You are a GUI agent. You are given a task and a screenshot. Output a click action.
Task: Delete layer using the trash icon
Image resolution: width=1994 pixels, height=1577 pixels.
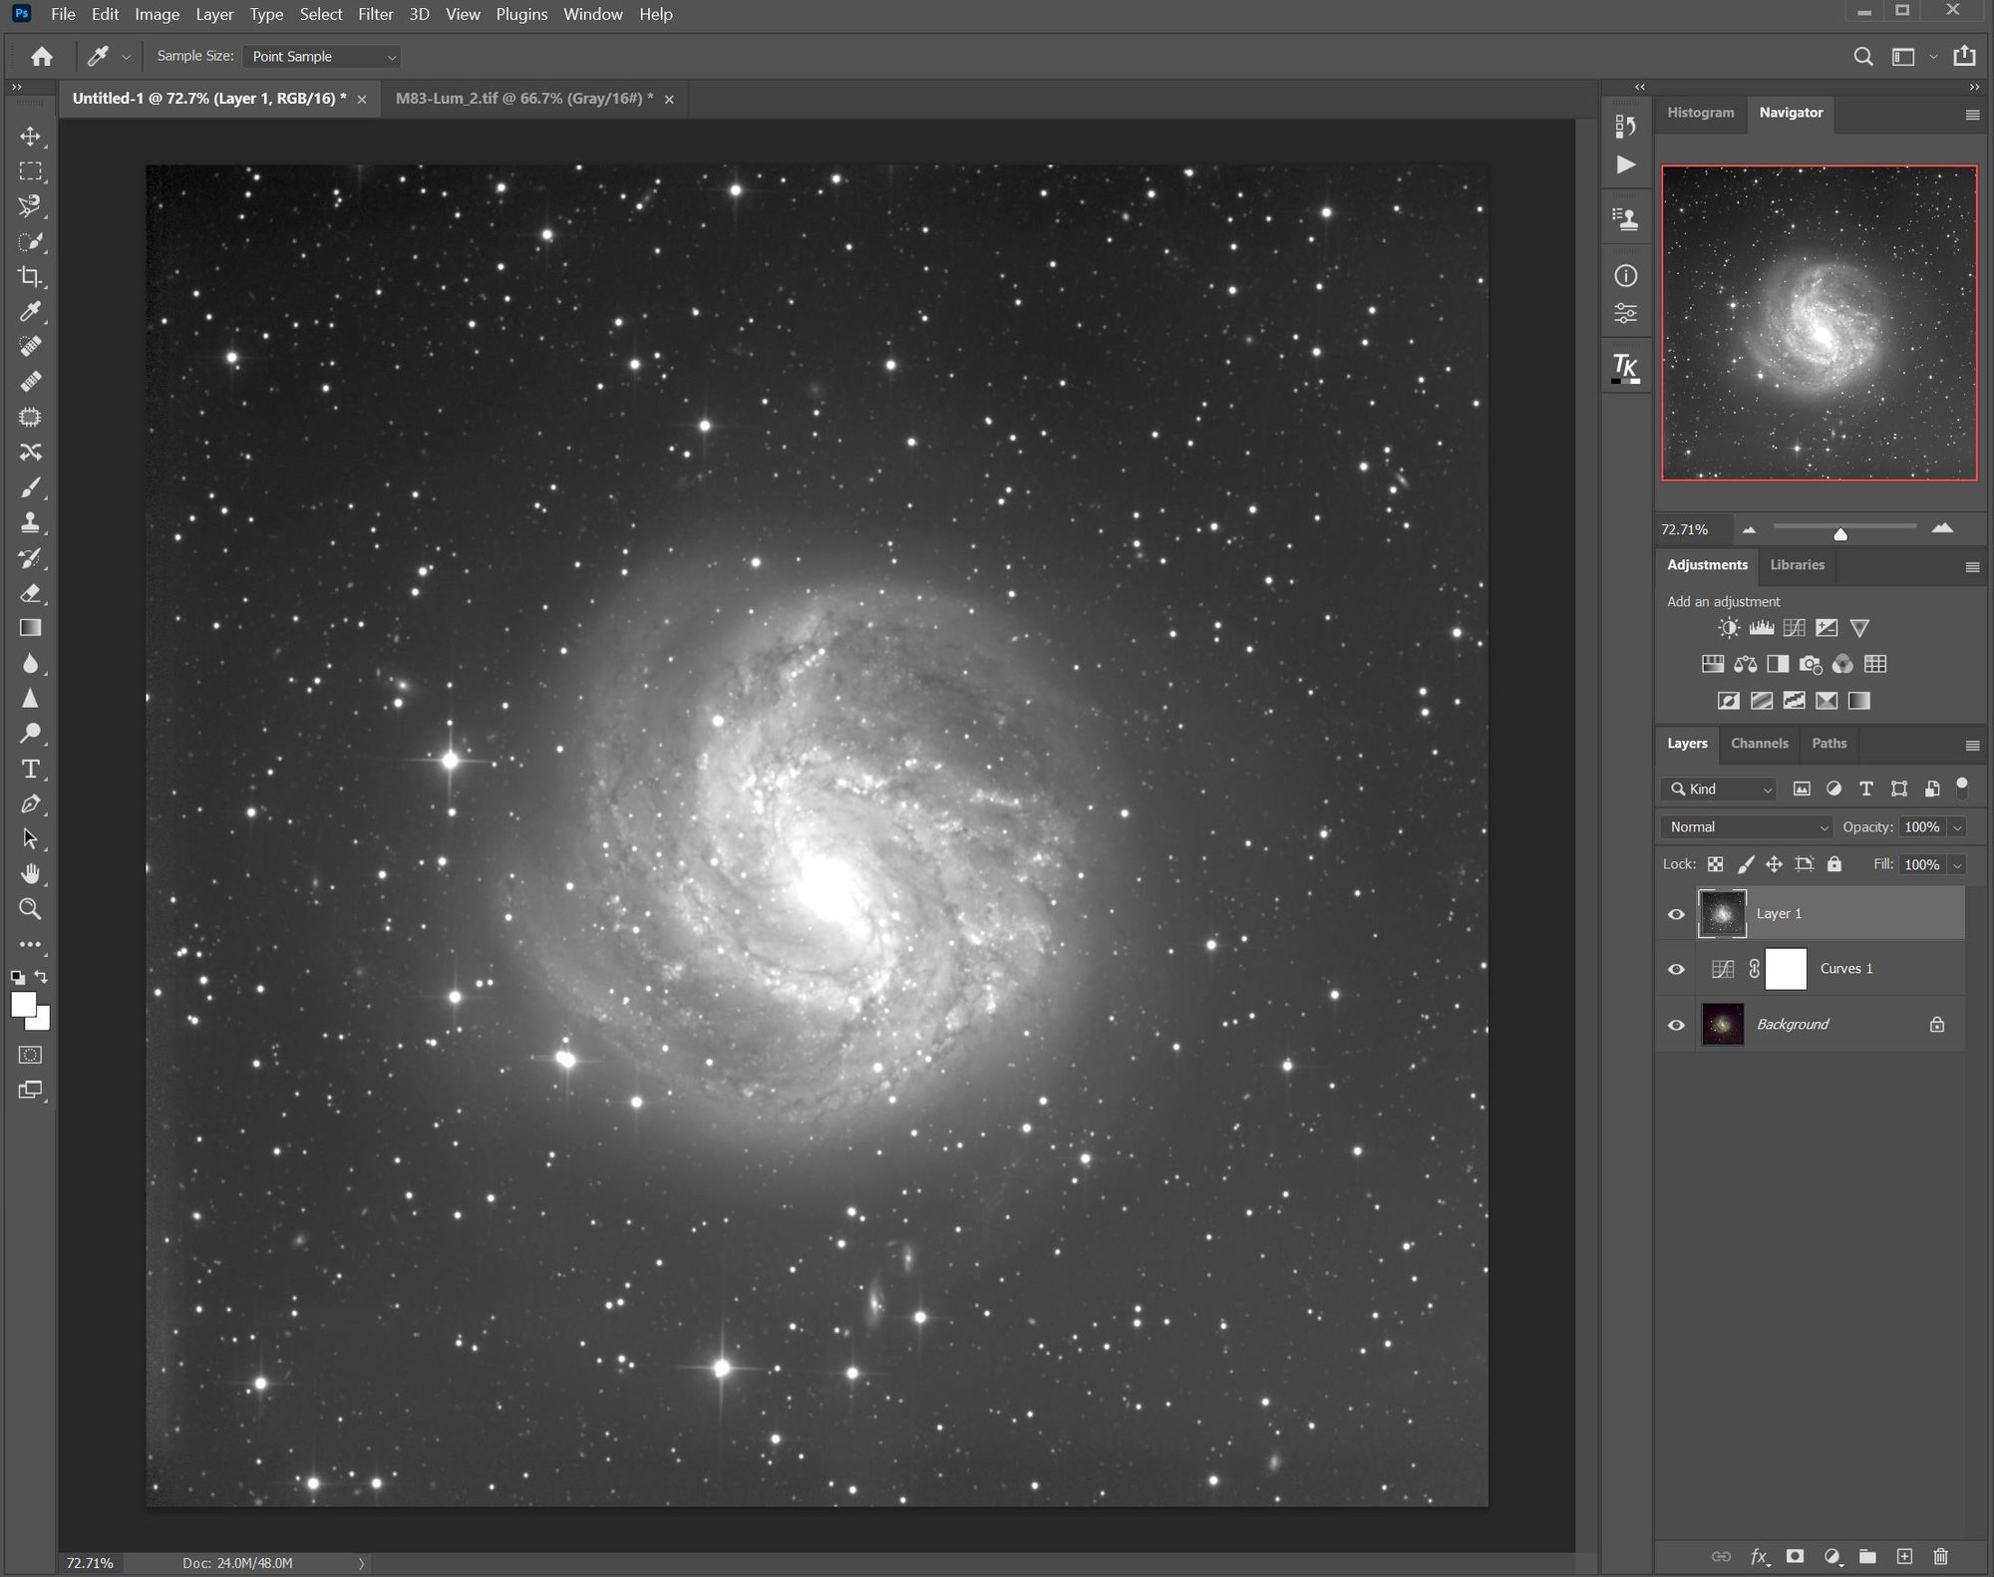1940,1556
